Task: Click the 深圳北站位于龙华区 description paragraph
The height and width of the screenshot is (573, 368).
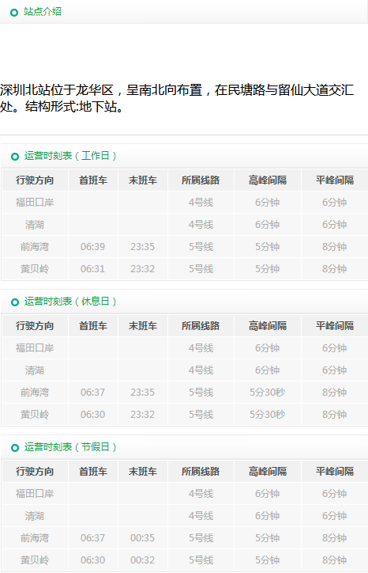Action: (x=177, y=98)
